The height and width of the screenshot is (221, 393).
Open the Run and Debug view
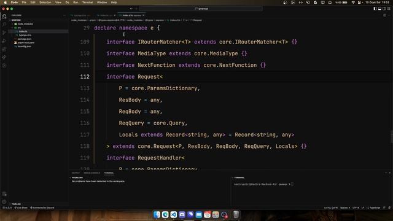(x=4, y=41)
